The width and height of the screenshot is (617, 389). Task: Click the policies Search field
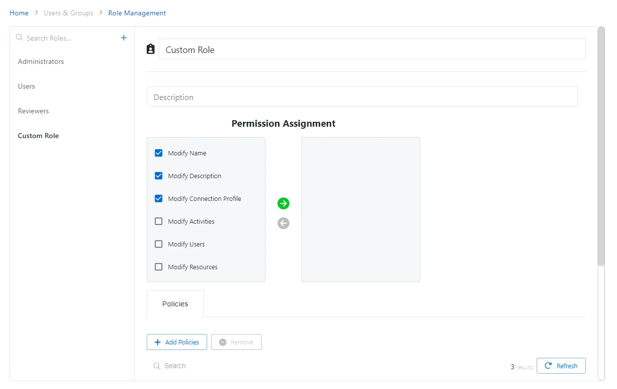click(327, 366)
